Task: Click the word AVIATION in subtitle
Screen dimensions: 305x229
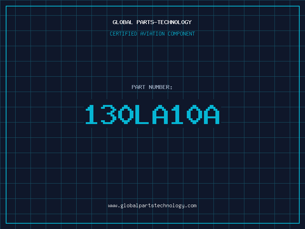Action: pyautogui.click(x=152, y=34)
